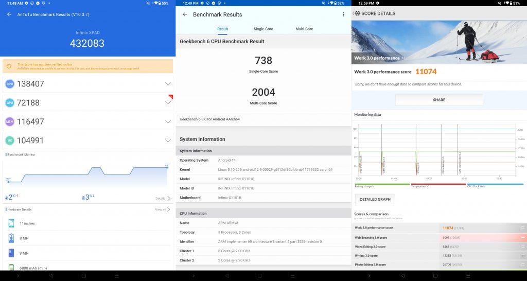The height and width of the screenshot is (281, 527).
Task: Go back from AnTuTu Benchmark Results
Action: [9, 14]
